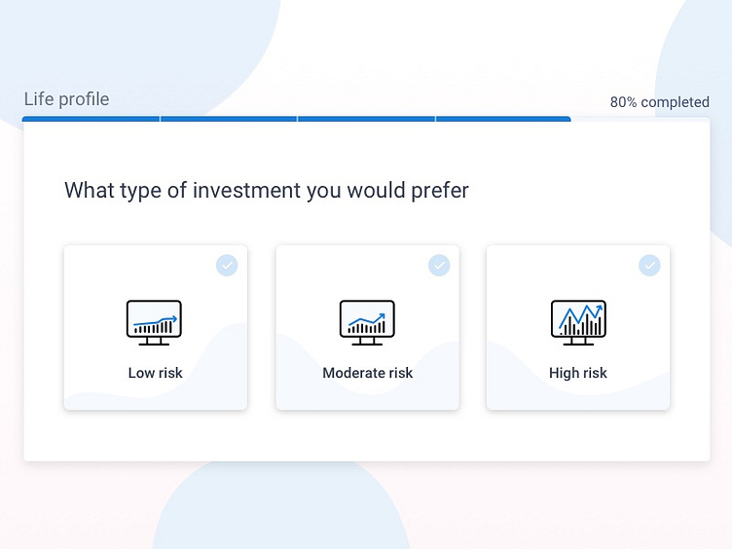Toggle the High risk checkmark circle
This screenshot has height=549, width=732.
point(649,265)
